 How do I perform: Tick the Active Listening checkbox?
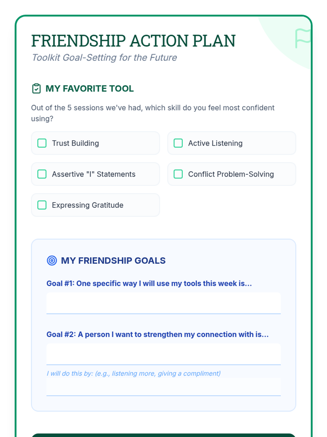tap(178, 143)
